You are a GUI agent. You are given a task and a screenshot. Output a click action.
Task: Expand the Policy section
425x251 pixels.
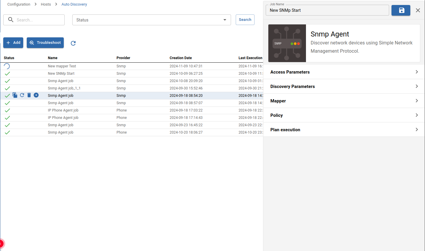pos(344,115)
